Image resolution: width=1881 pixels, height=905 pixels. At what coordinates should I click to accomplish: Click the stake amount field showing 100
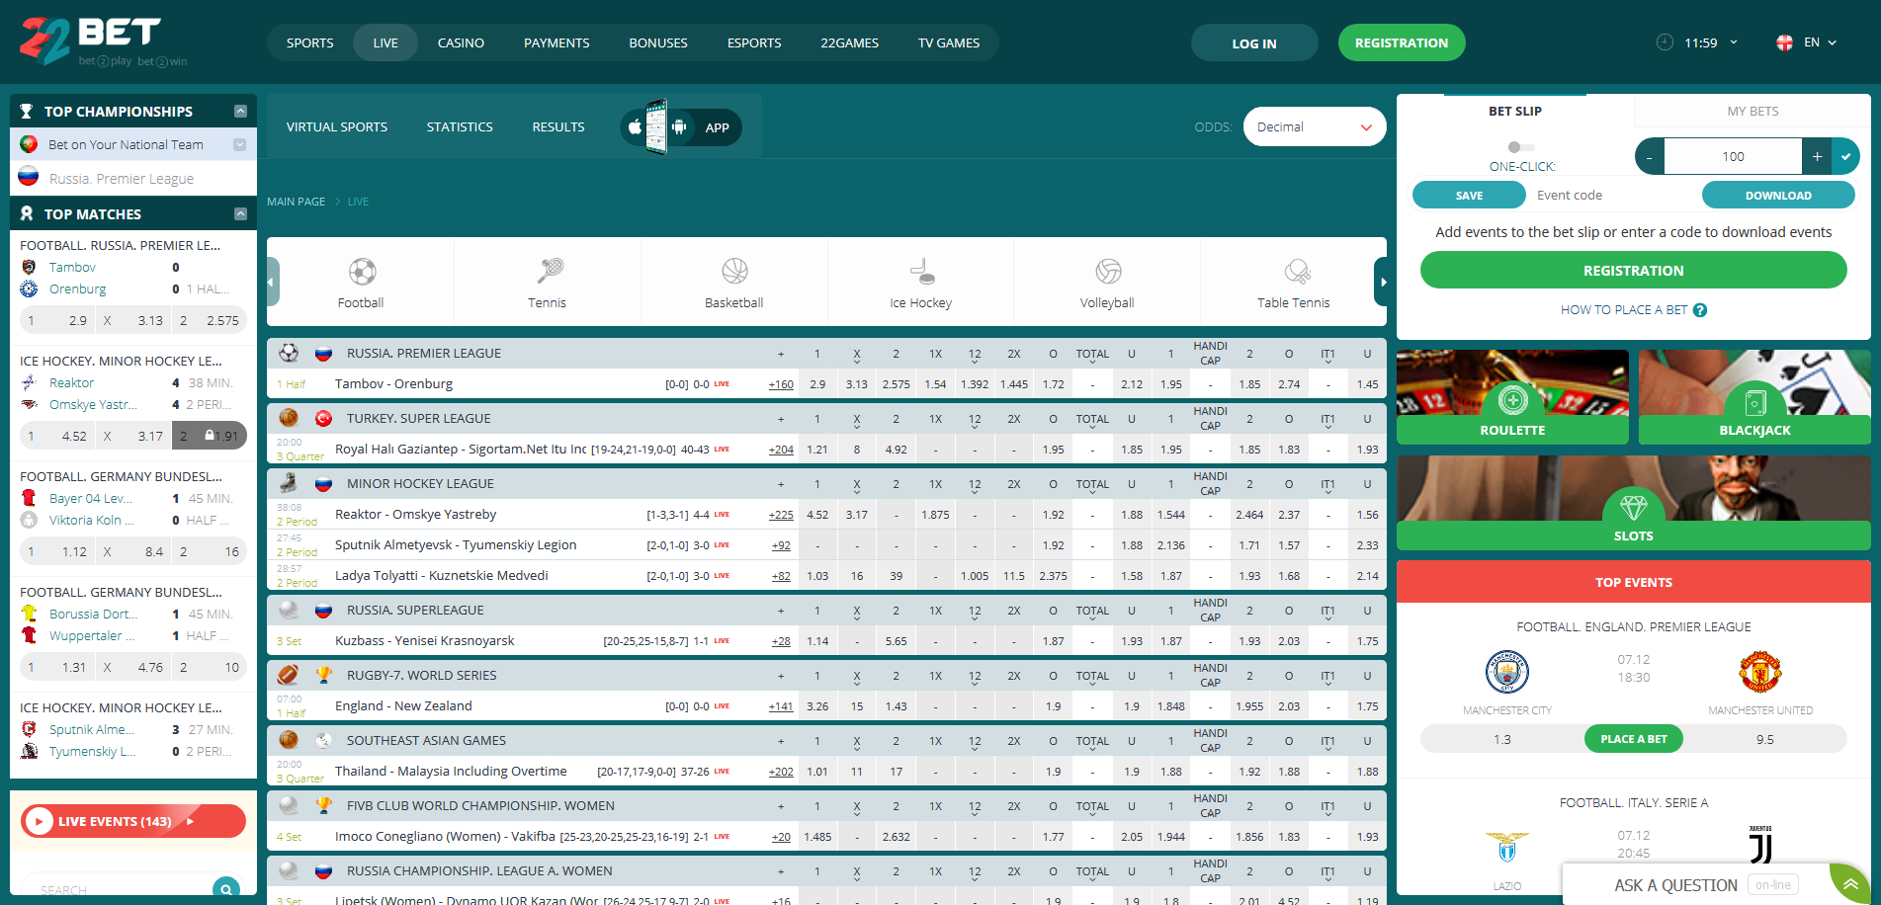(x=1733, y=156)
